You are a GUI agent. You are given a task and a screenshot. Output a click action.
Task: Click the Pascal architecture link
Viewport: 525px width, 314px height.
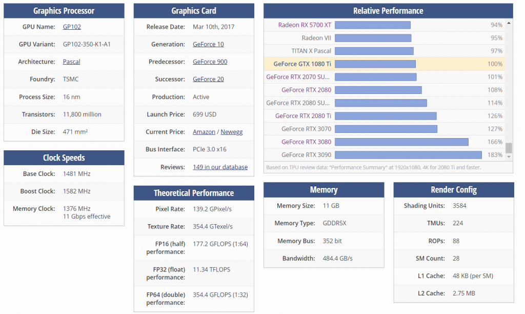point(71,62)
